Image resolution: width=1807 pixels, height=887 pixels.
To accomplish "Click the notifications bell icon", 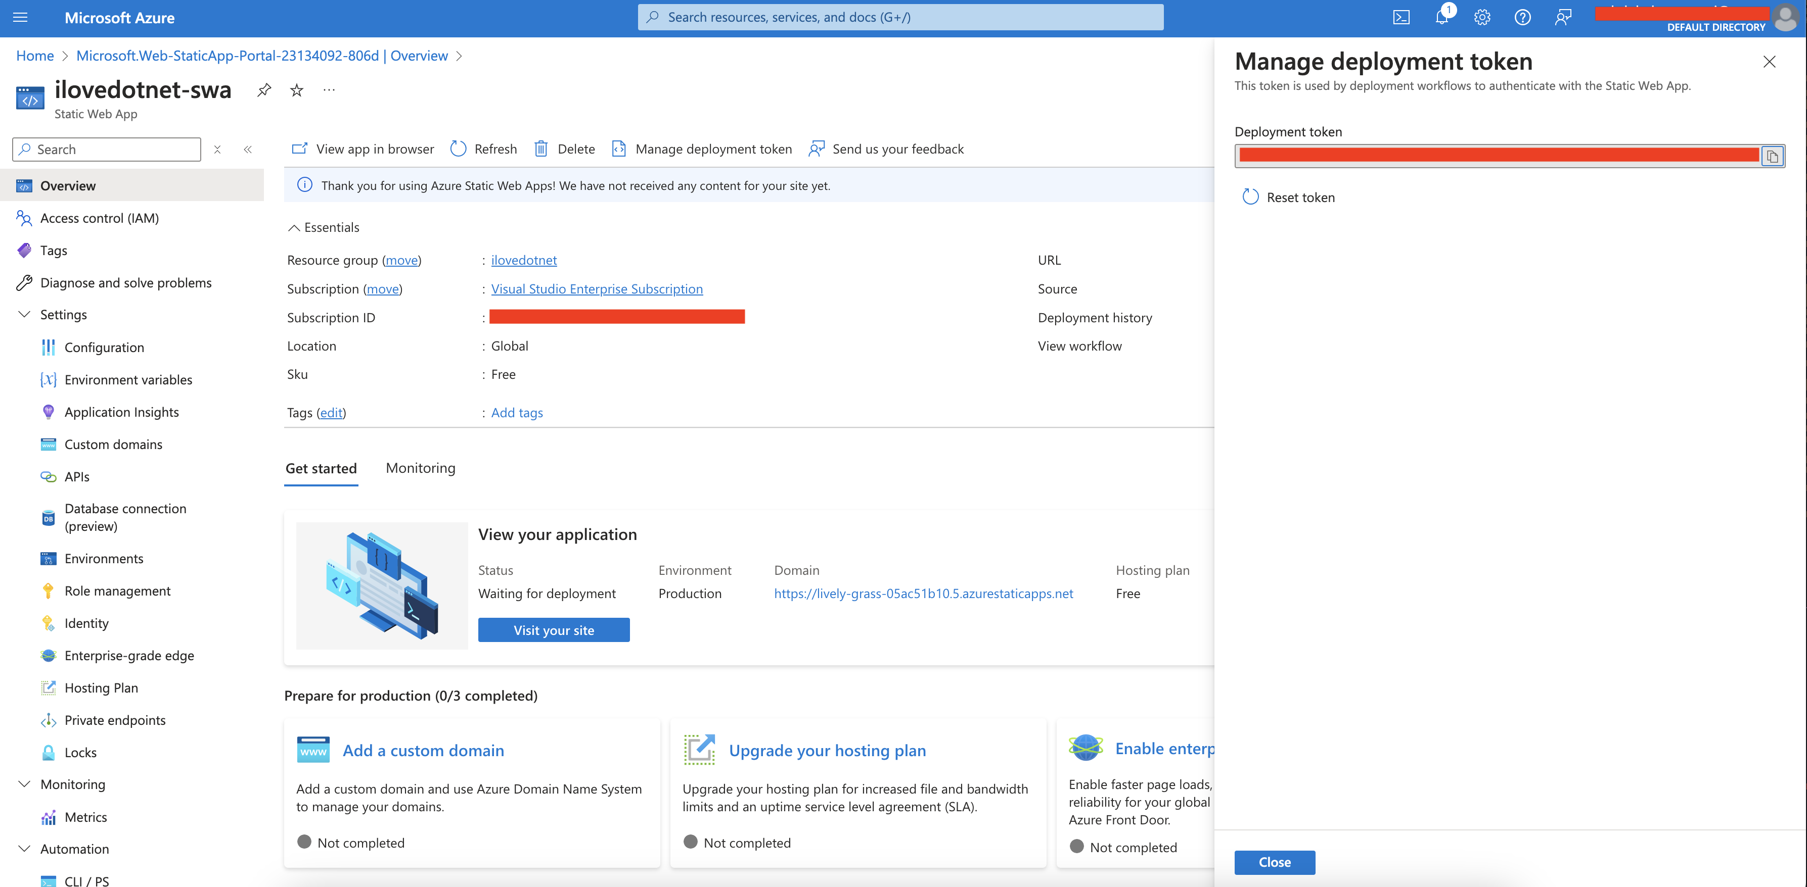I will (1440, 16).
